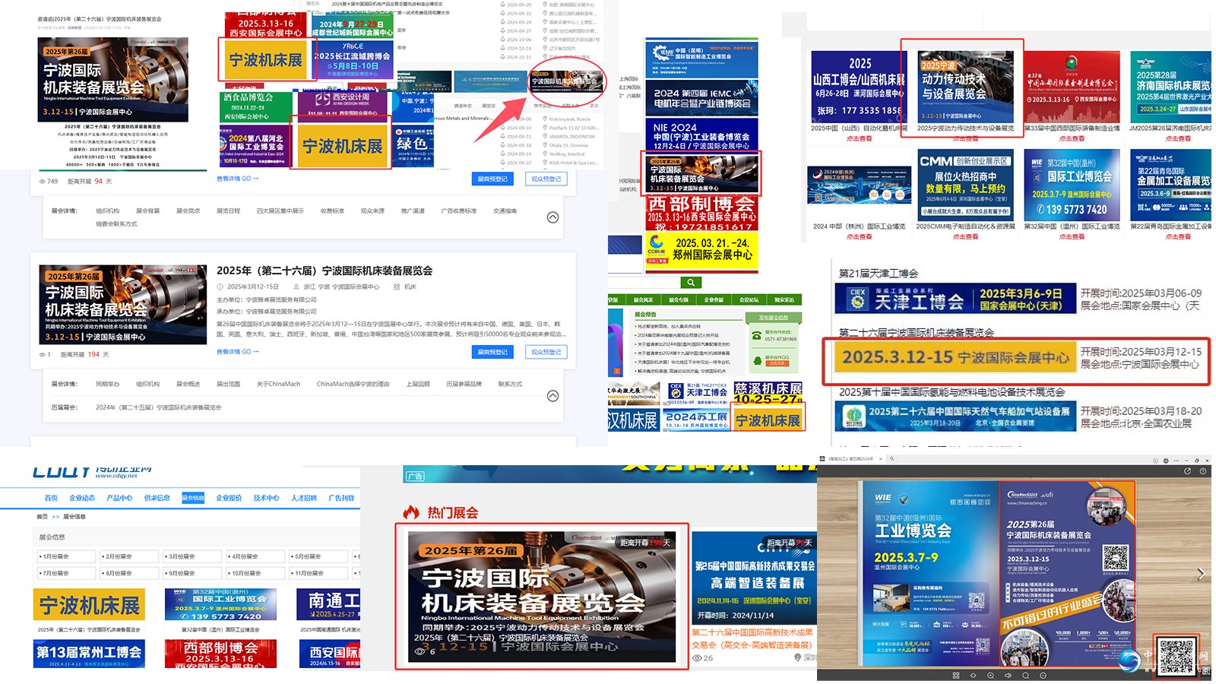Open 第32届温州国际工业博览会 banner on cdqy
This screenshot has width=1216, height=684.
220,605
